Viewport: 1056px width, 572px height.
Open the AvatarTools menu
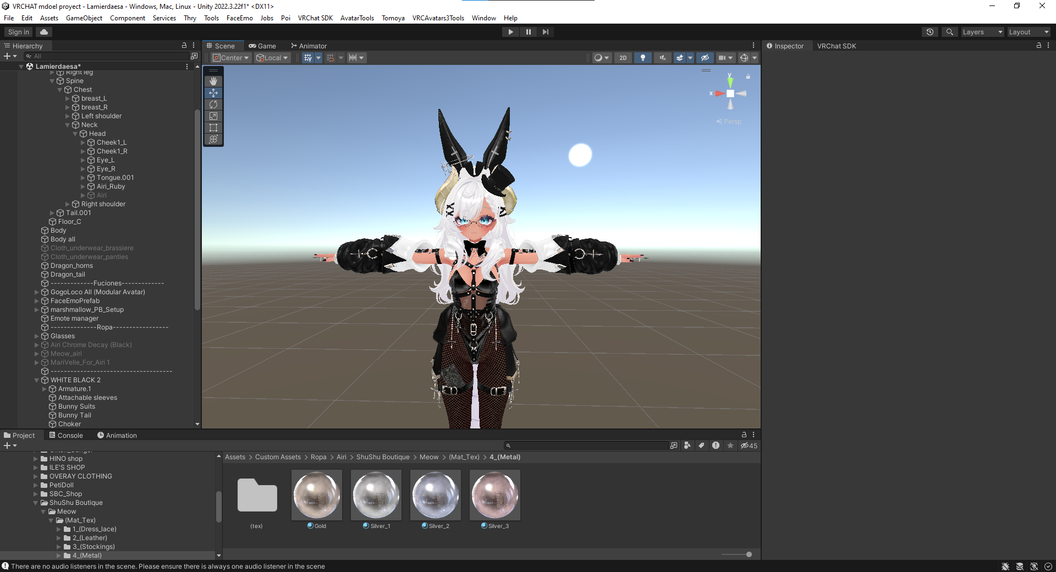(357, 18)
